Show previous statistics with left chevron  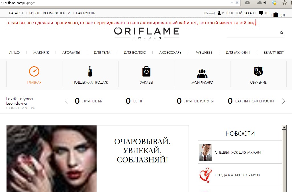tap(66, 101)
